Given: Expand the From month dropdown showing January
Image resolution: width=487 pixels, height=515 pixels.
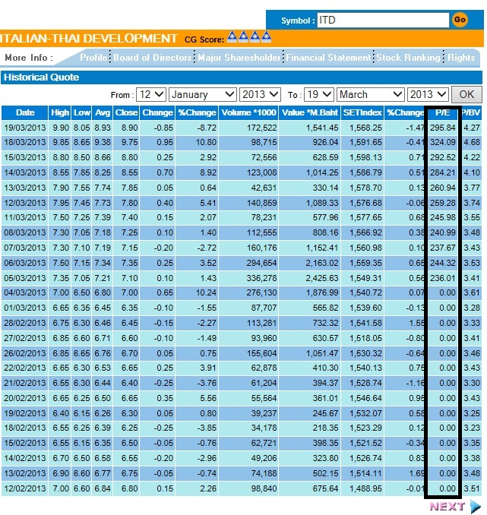Looking at the screenshot, I should tap(203, 95).
